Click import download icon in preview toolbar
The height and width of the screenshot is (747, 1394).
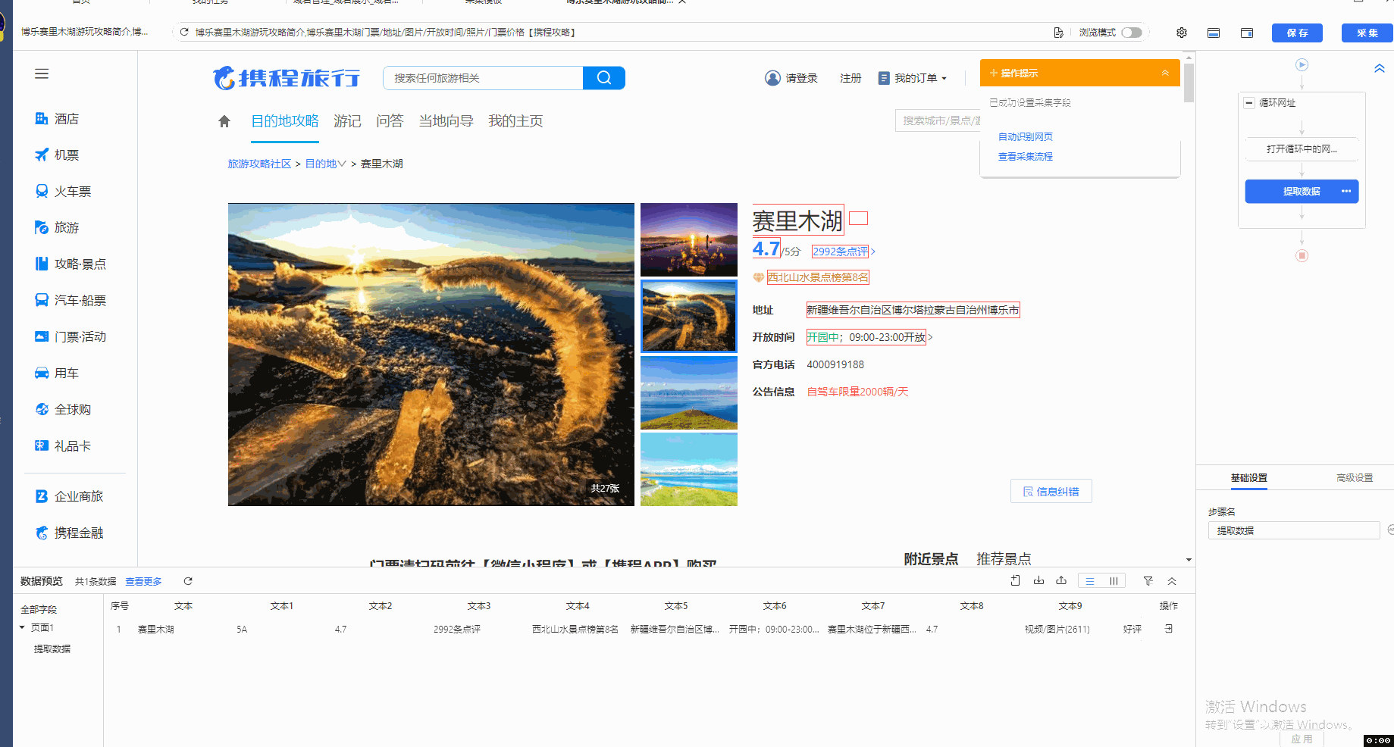(1038, 580)
